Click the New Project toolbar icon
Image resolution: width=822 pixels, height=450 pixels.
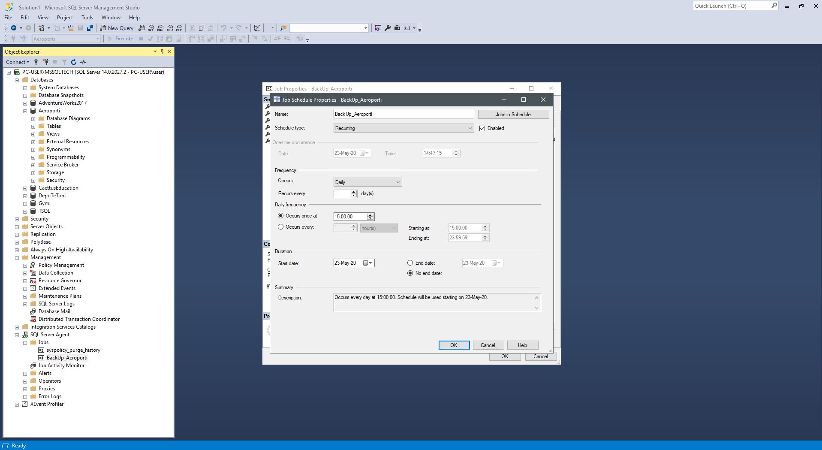(42, 28)
